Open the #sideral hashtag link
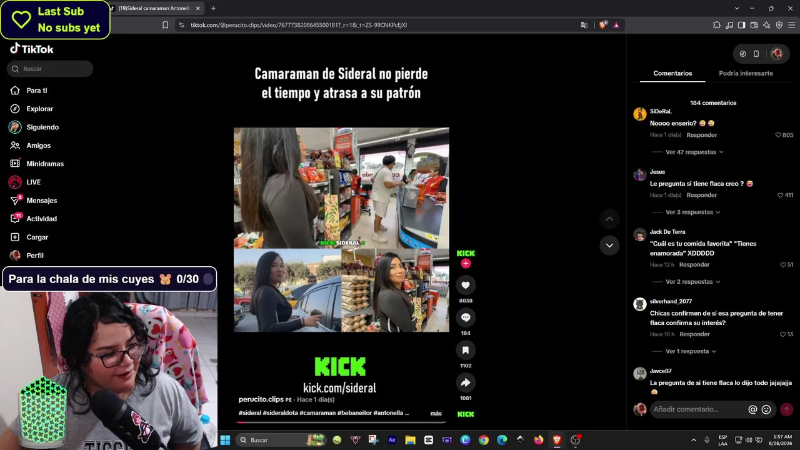Viewport: 800px width, 450px height. click(250, 413)
